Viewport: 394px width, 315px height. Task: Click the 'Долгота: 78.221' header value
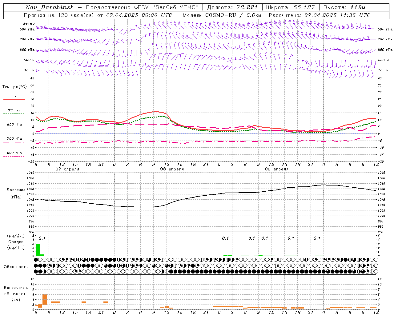(x=232, y=7)
